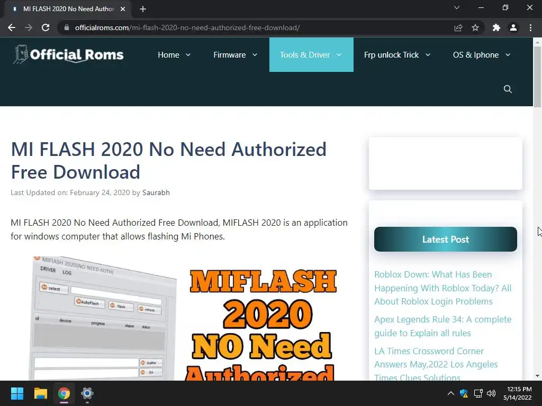Open Chrome three-dot menu
The height and width of the screenshot is (406, 542).
[530, 27]
